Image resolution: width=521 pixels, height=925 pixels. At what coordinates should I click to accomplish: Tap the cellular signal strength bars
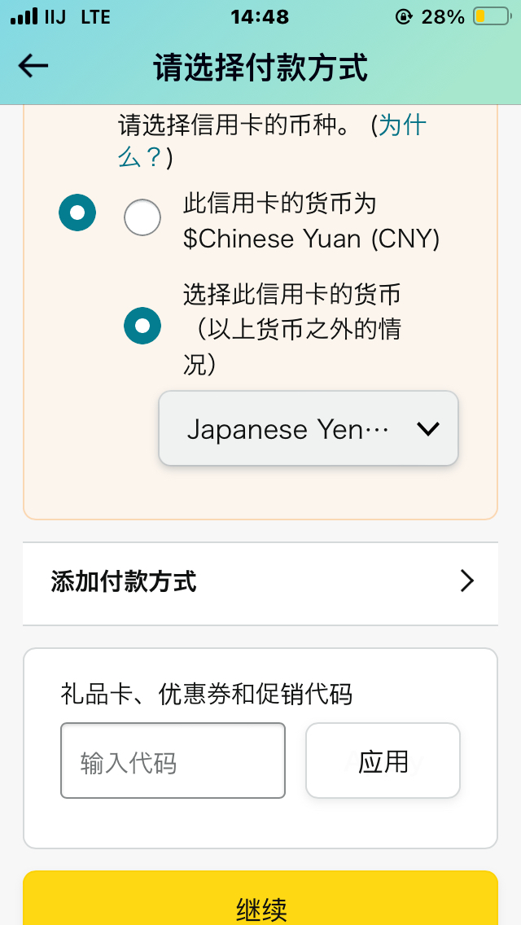(24, 16)
